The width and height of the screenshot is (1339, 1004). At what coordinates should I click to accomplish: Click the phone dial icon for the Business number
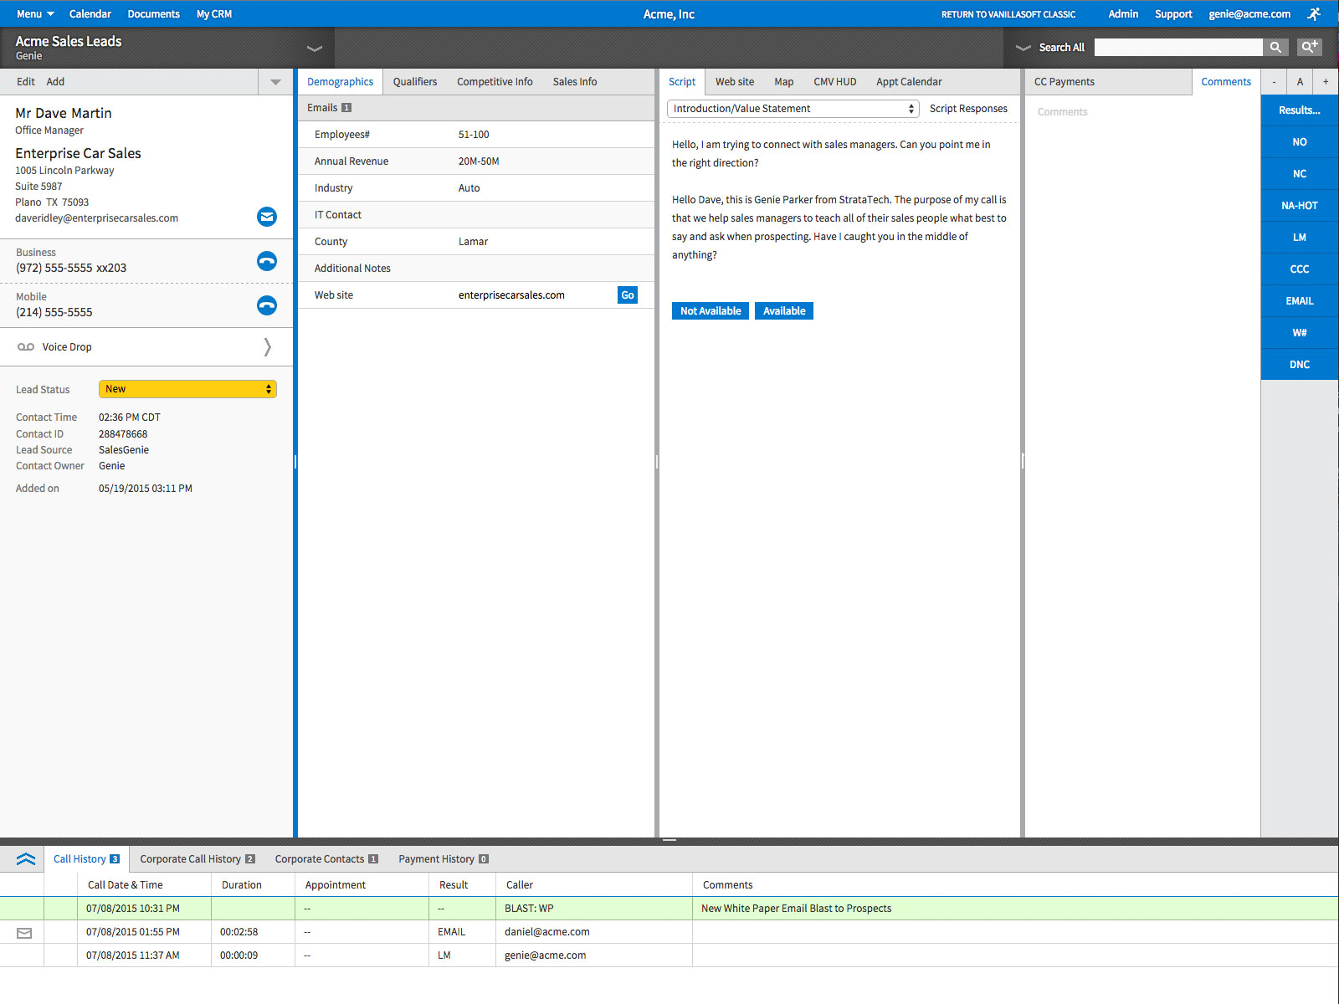click(x=266, y=261)
